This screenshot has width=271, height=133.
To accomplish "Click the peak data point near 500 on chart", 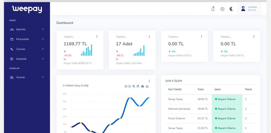I will tap(130, 98).
